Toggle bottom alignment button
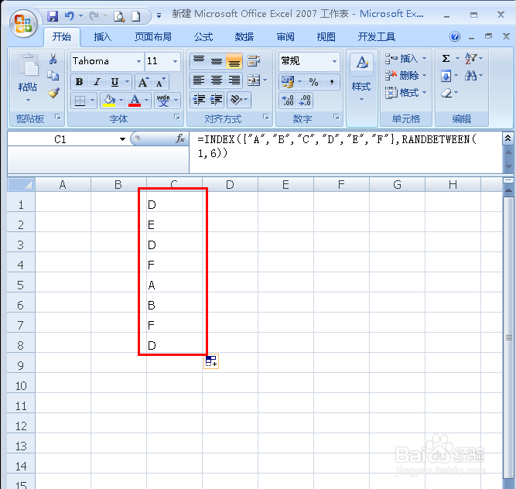 click(x=234, y=61)
